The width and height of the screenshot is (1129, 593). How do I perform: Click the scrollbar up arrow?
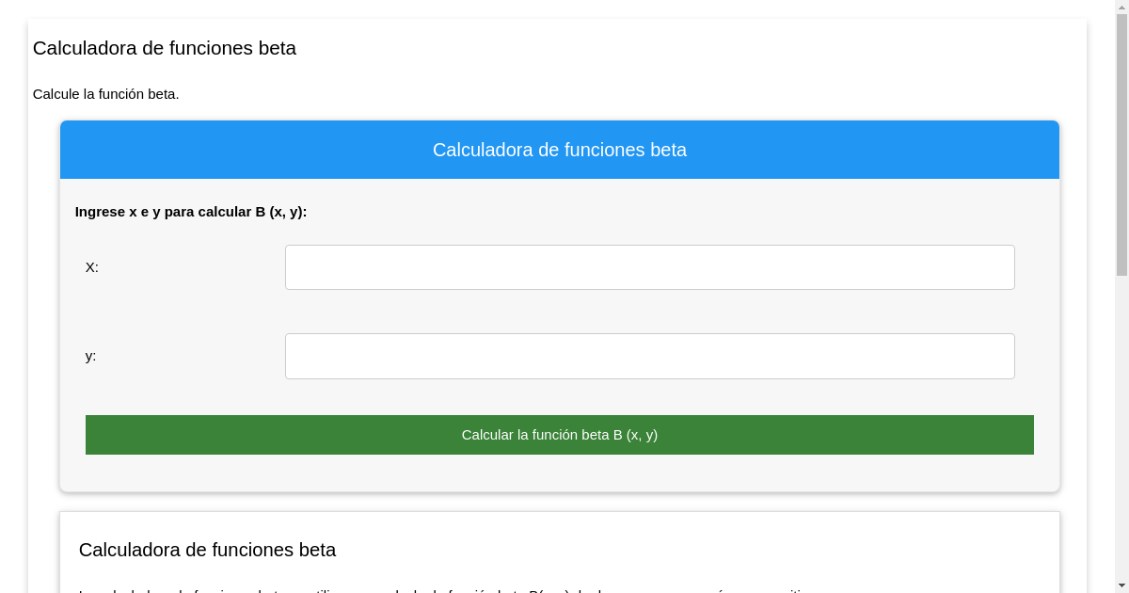(1121, 6)
